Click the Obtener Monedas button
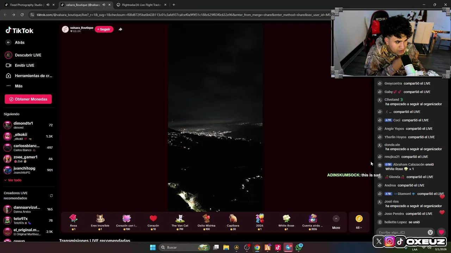 [28, 99]
